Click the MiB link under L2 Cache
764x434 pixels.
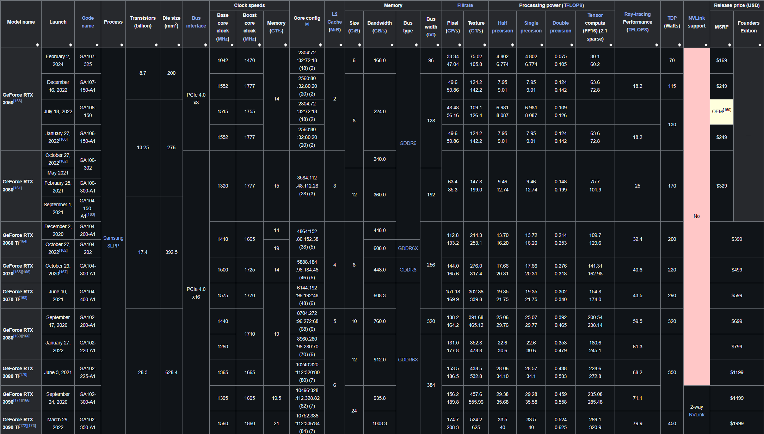tap(334, 30)
